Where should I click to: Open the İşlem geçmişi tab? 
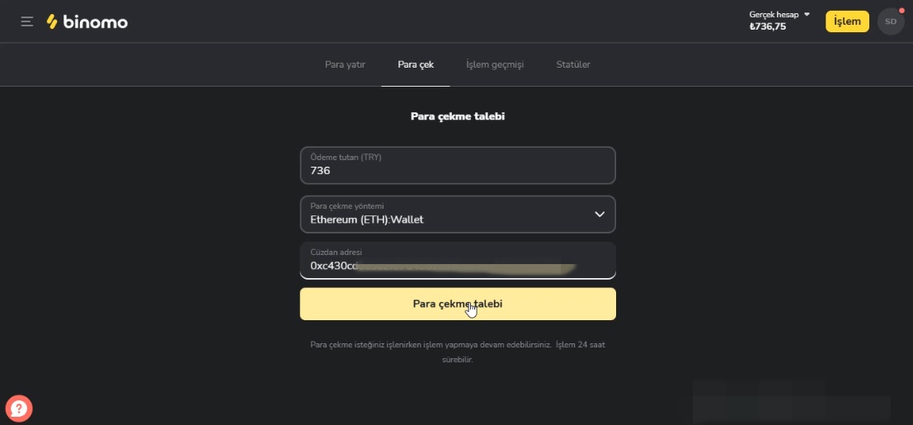(x=495, y=64)
